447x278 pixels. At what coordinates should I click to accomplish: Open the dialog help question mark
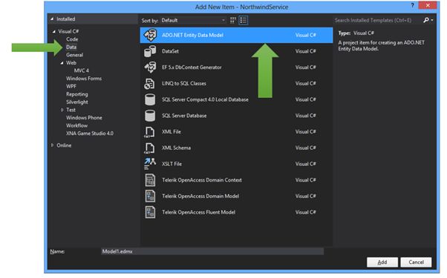click(412, 5)
